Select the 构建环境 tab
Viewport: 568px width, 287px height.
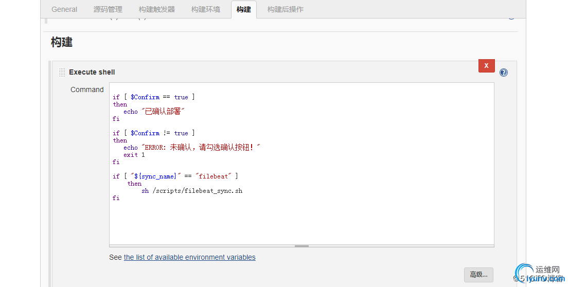click(x=206, y=9)
